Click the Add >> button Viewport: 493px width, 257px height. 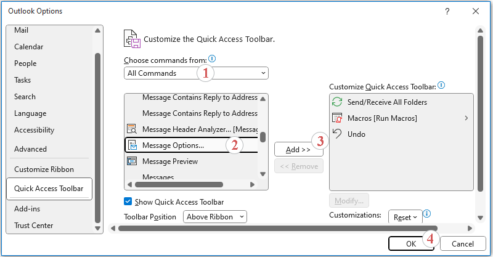299,150
